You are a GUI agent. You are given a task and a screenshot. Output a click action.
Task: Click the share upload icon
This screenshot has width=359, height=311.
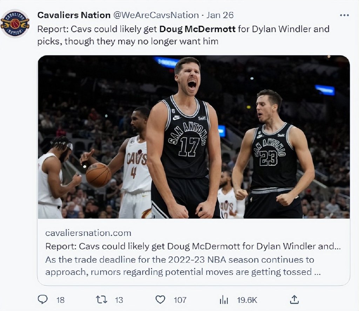click(x=294, y=299)
